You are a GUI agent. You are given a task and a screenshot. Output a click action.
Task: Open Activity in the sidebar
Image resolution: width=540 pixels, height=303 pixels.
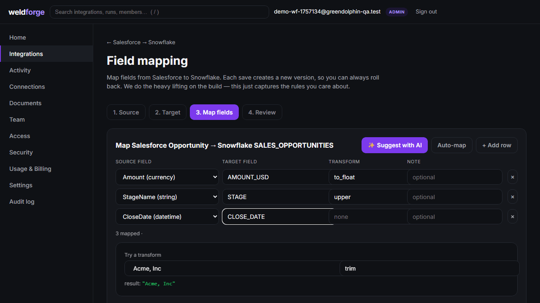coord(46,70)
